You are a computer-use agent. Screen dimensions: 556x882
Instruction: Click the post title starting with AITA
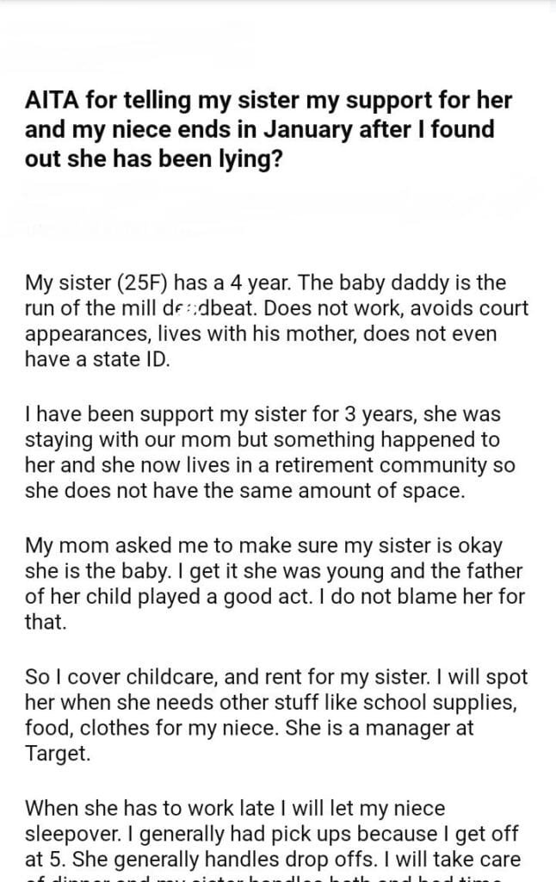[269, 131]
